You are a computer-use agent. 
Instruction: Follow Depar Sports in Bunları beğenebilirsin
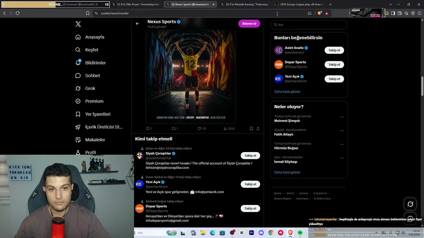[334, 64]
